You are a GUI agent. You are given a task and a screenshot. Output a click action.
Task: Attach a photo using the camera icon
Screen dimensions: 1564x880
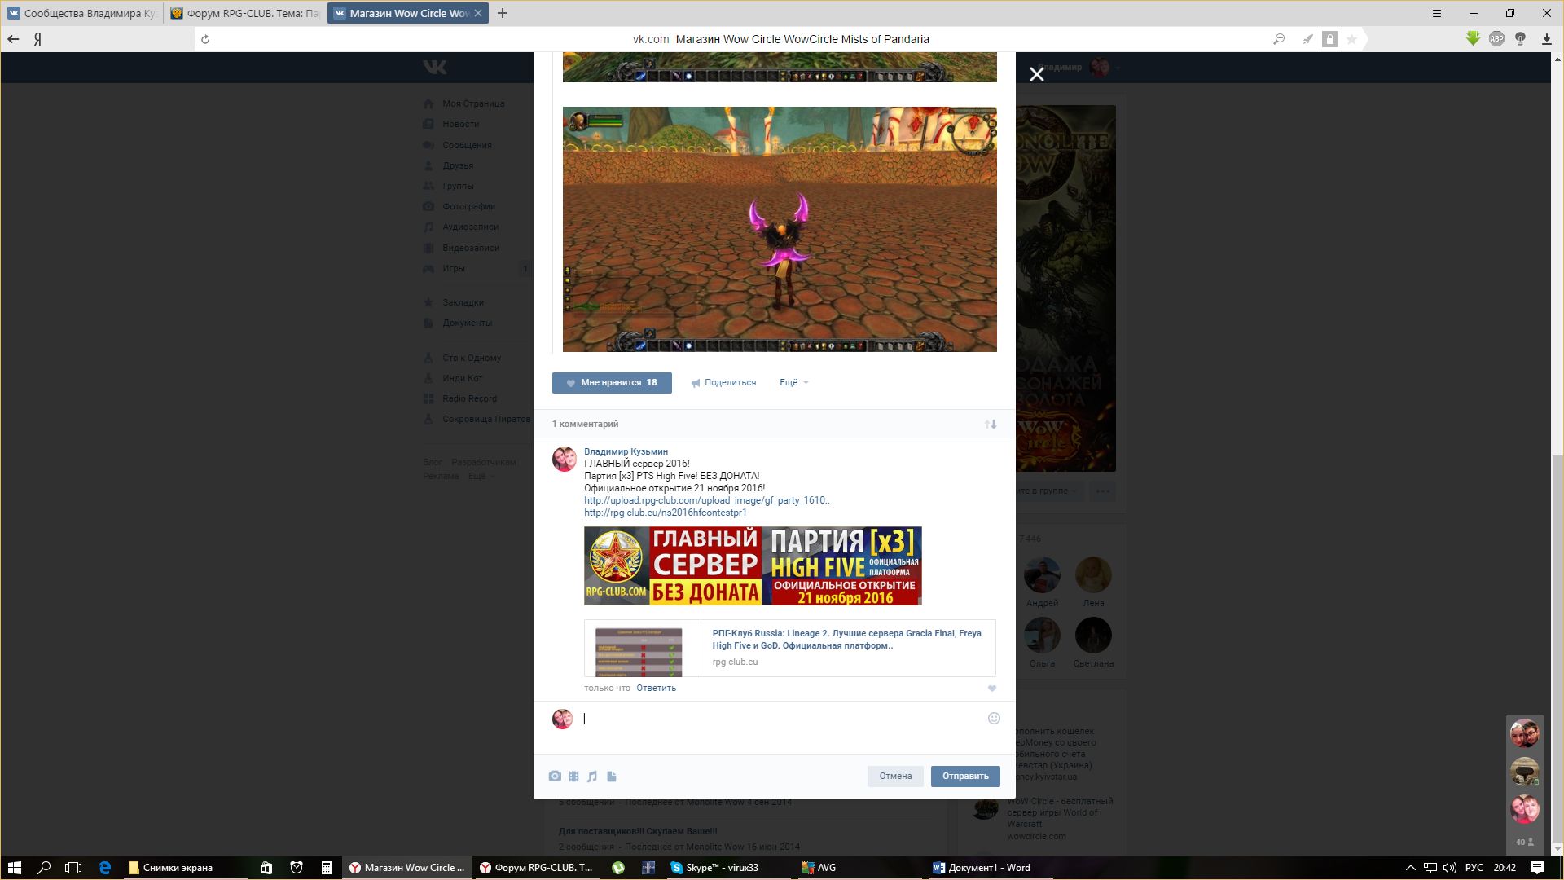[x=555, y=777]
